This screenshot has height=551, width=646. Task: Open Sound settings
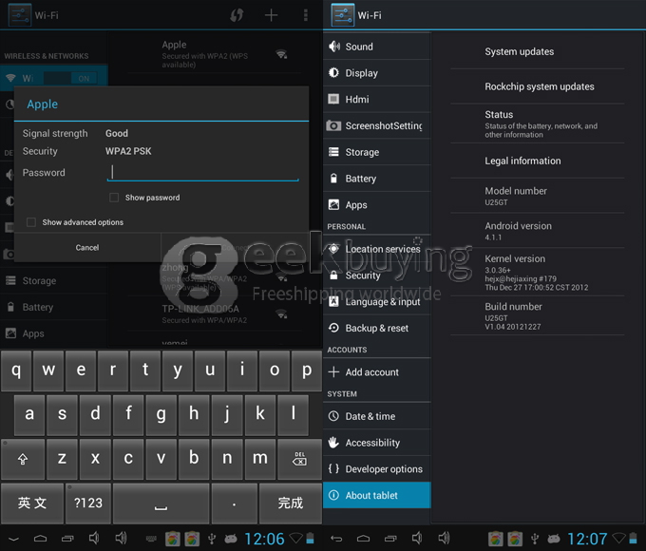(376, 47)
